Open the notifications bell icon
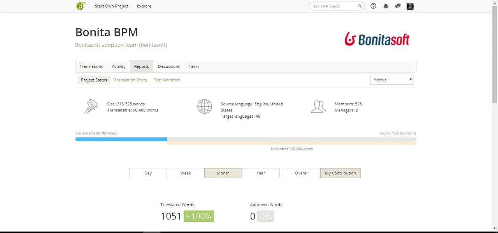Viewport: 498px width, 233px height. [x=386, y=6]
